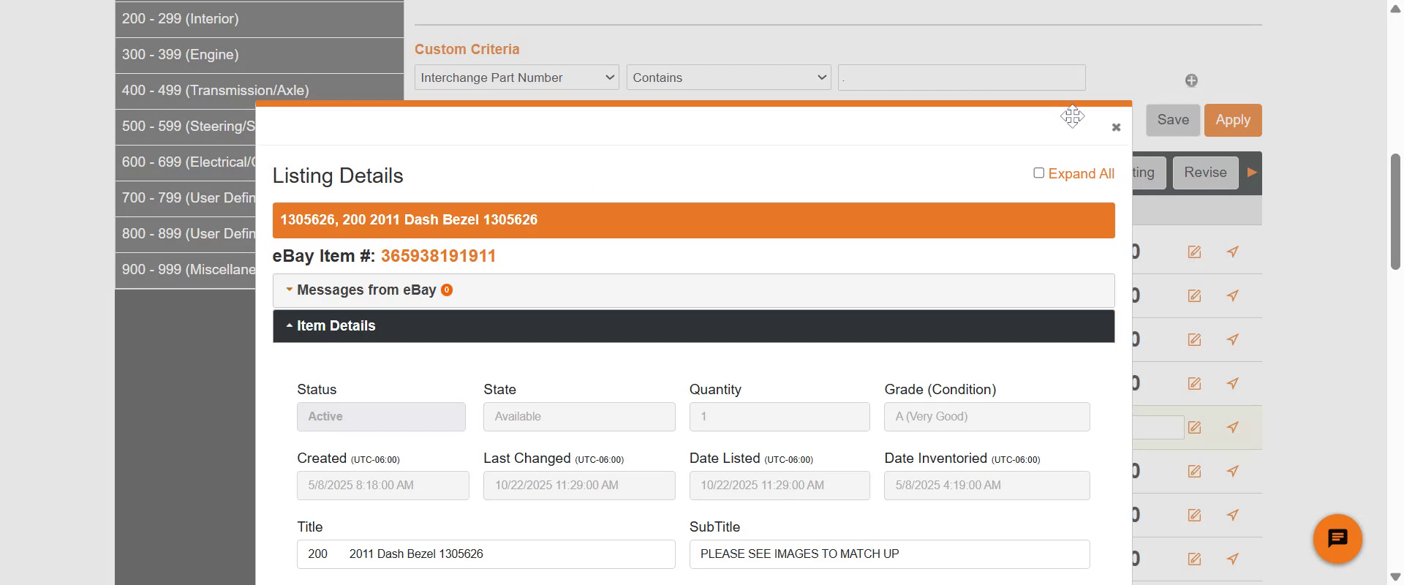Click the orange right arrow beside Revise
Image resolution: width=1404 pixels, height=585 pixels.
tap(1252, 173)
